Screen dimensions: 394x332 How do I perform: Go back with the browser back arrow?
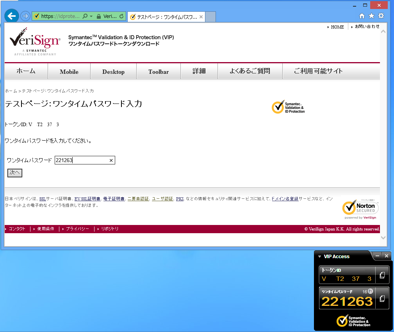(12, 16)
